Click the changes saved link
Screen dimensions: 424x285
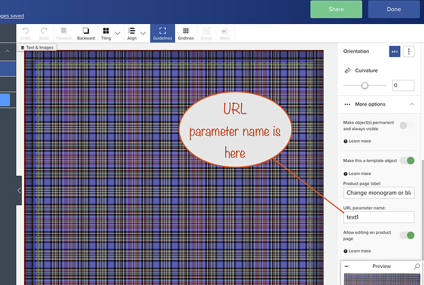pyautogui.click(x=12, y=16)
